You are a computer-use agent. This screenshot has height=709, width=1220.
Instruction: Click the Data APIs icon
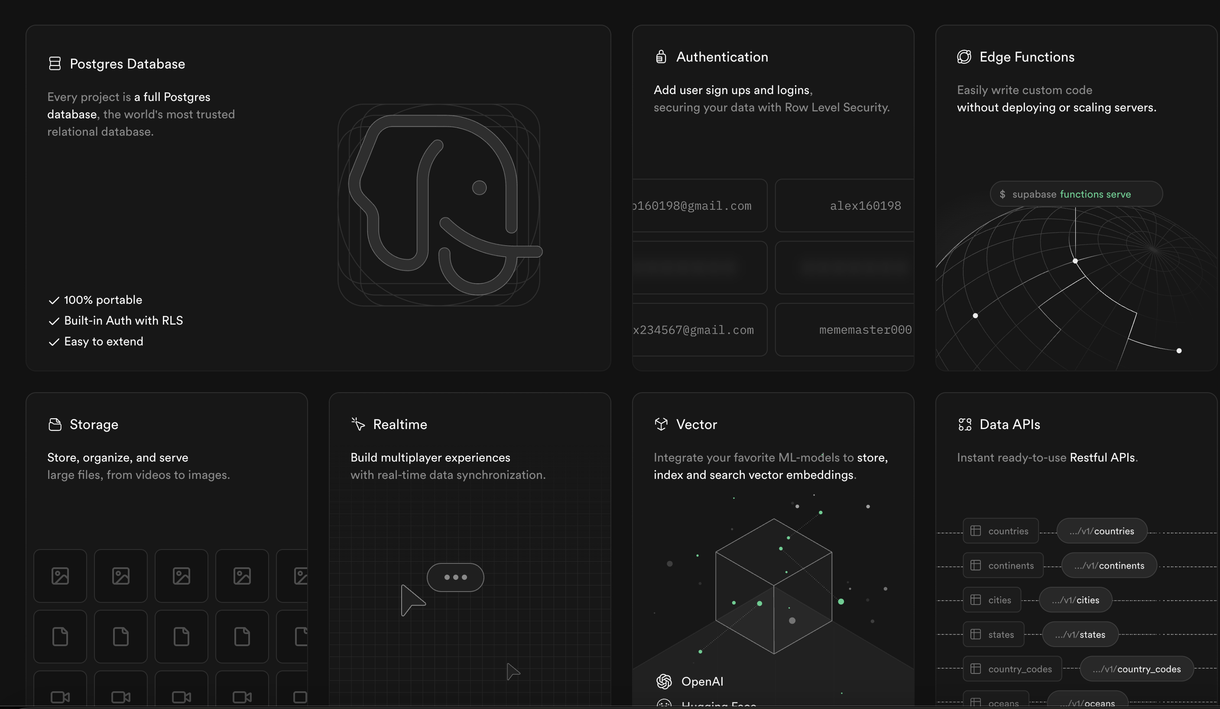click(964, 424)
